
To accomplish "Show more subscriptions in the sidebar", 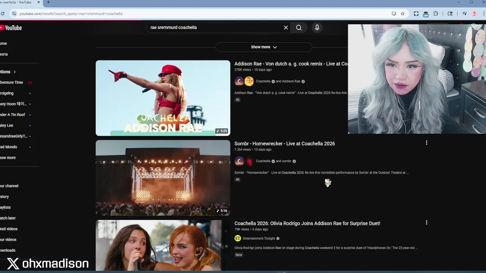I will coord(8,158).
